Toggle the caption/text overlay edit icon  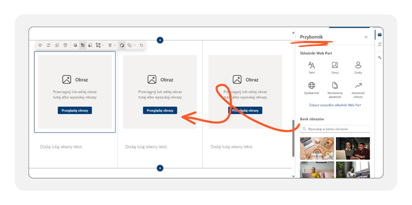pyautogui.click(x=122, y=45)
